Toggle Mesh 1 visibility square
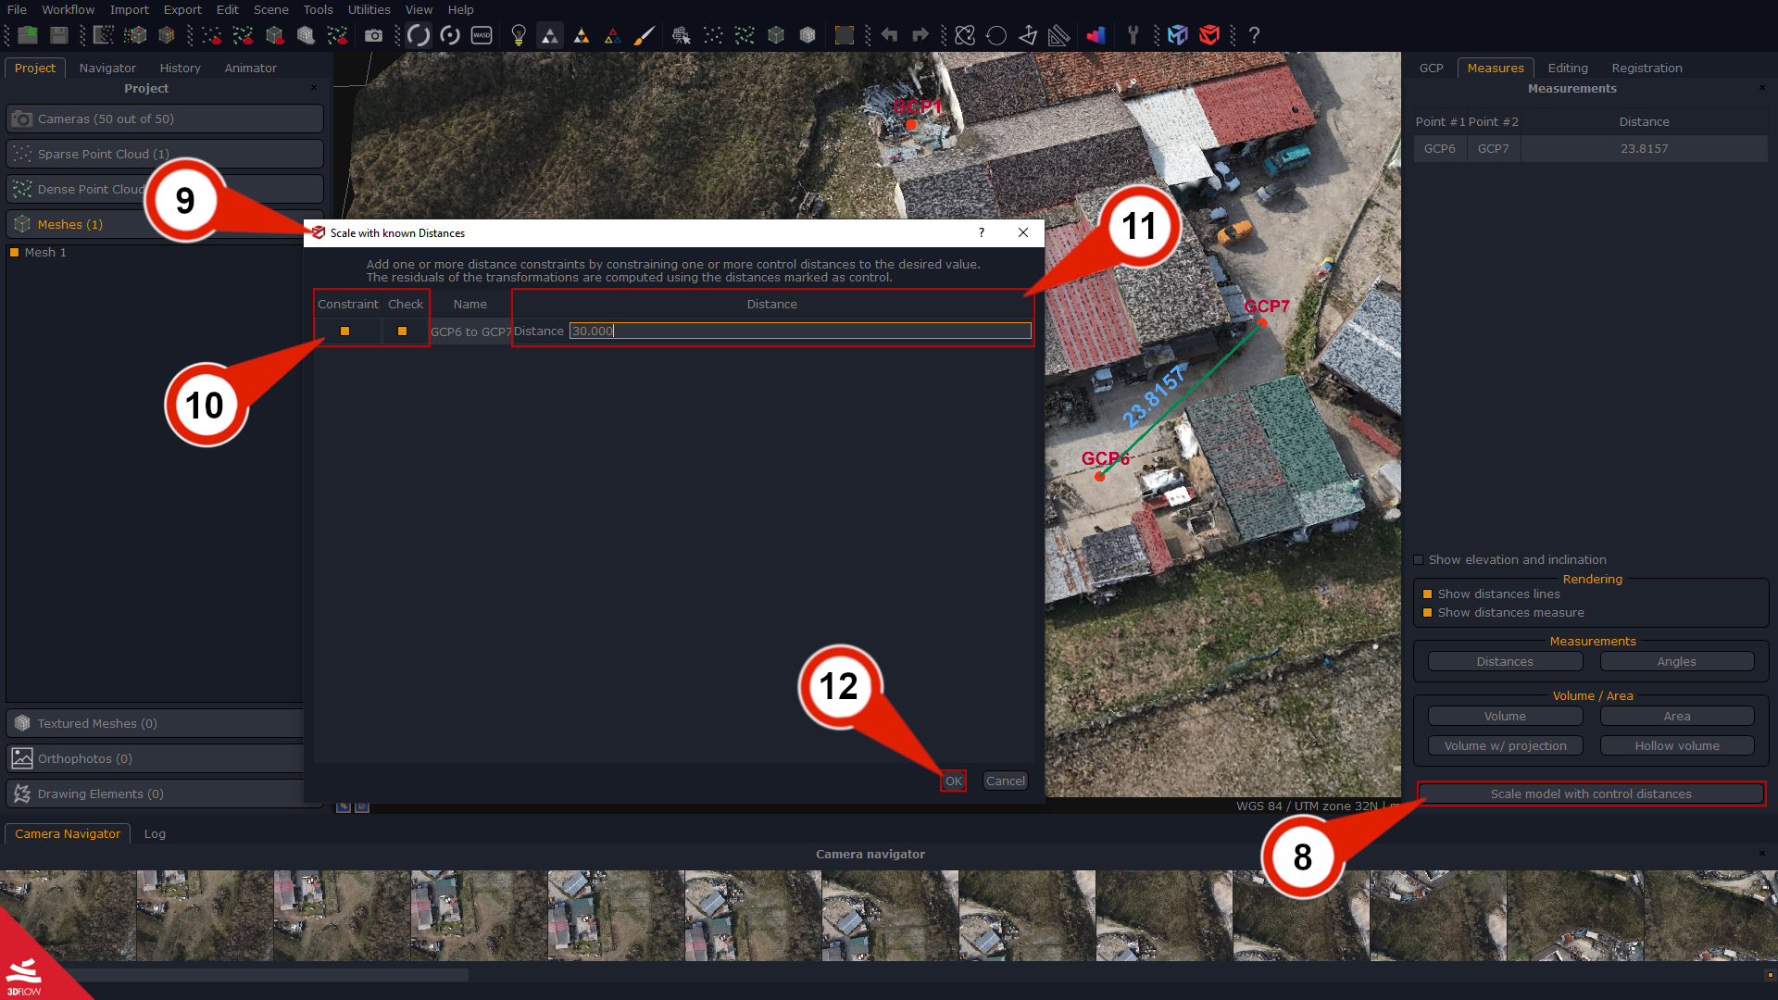 click(14, 252)
